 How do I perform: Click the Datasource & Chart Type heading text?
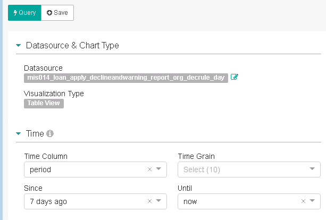point(72,46)
